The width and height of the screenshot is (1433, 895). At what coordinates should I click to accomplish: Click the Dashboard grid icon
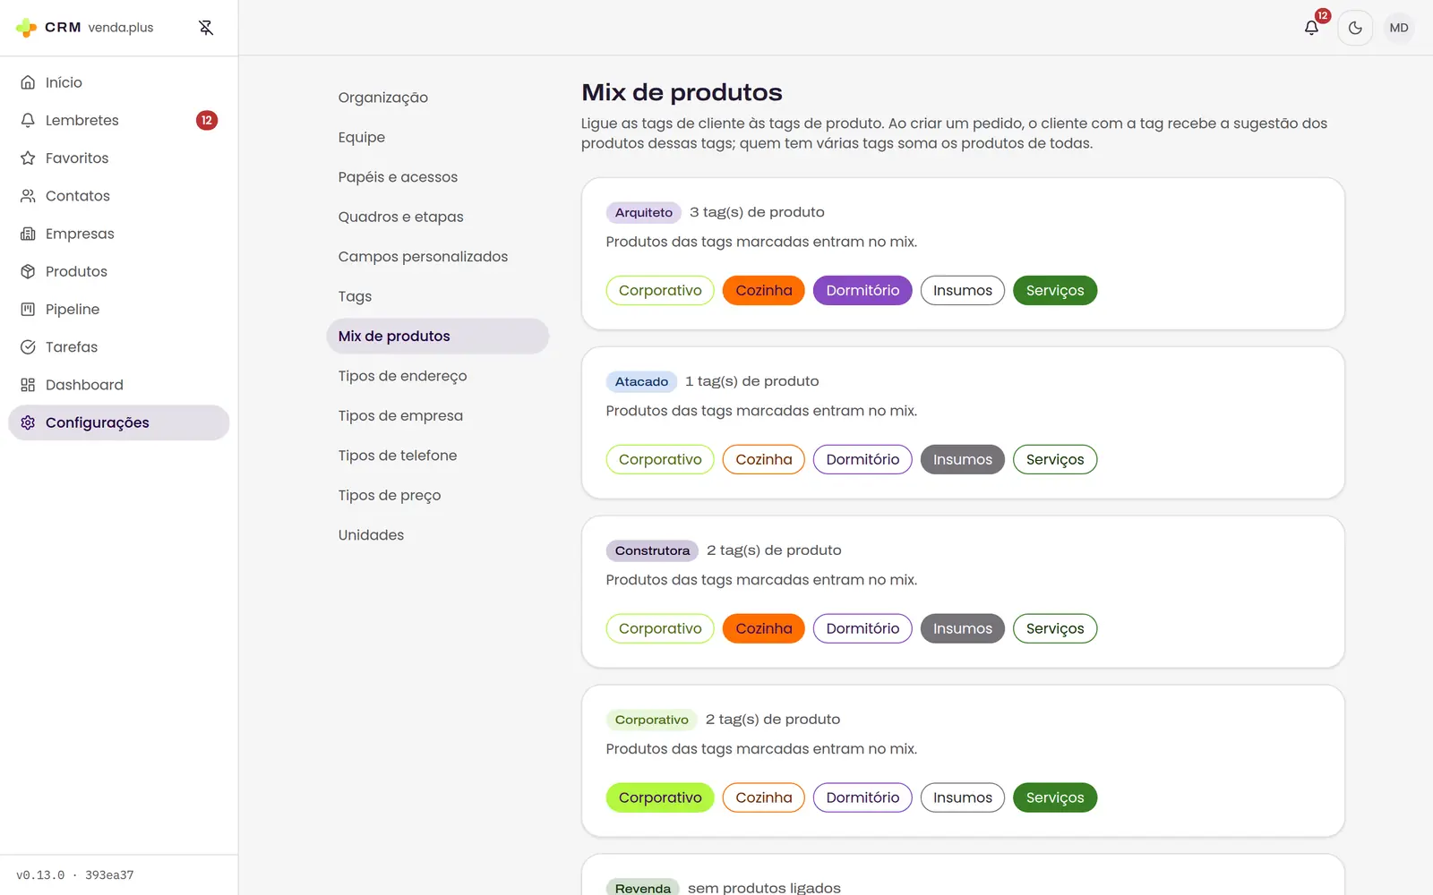(x=28, y=385)
